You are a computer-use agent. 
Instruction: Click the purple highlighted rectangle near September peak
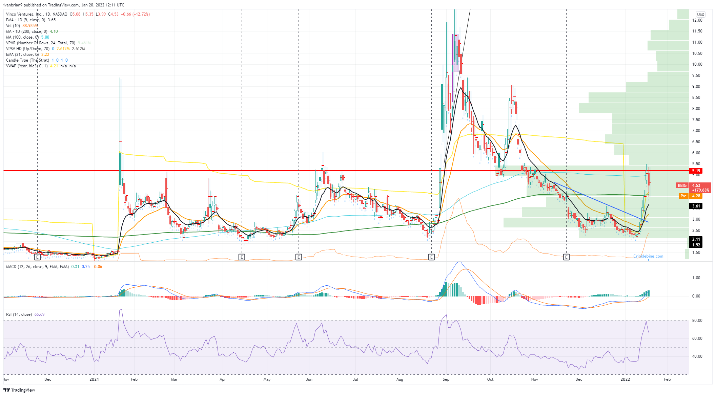[456, 52]
